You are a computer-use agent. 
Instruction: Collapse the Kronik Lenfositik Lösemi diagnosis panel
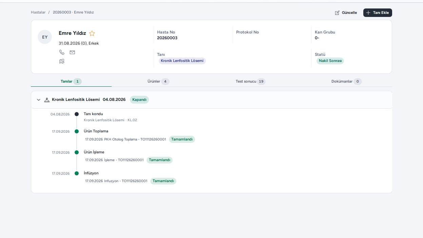(39, 100)
